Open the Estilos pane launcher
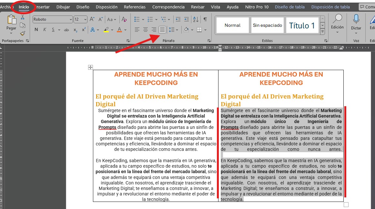The image size is (375, 209). point(326,41)
